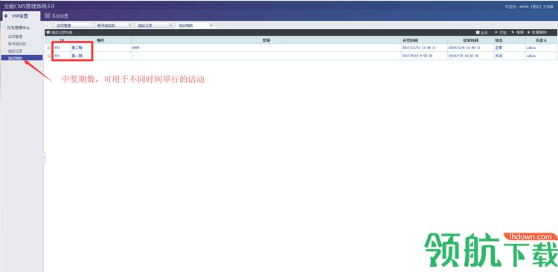Close the 抽奖期数 page tab
The width and height of the screenshot is (558, 272).
tap(211, 25)
